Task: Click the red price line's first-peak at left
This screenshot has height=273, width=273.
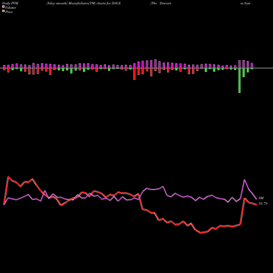Action: [8, 176]
